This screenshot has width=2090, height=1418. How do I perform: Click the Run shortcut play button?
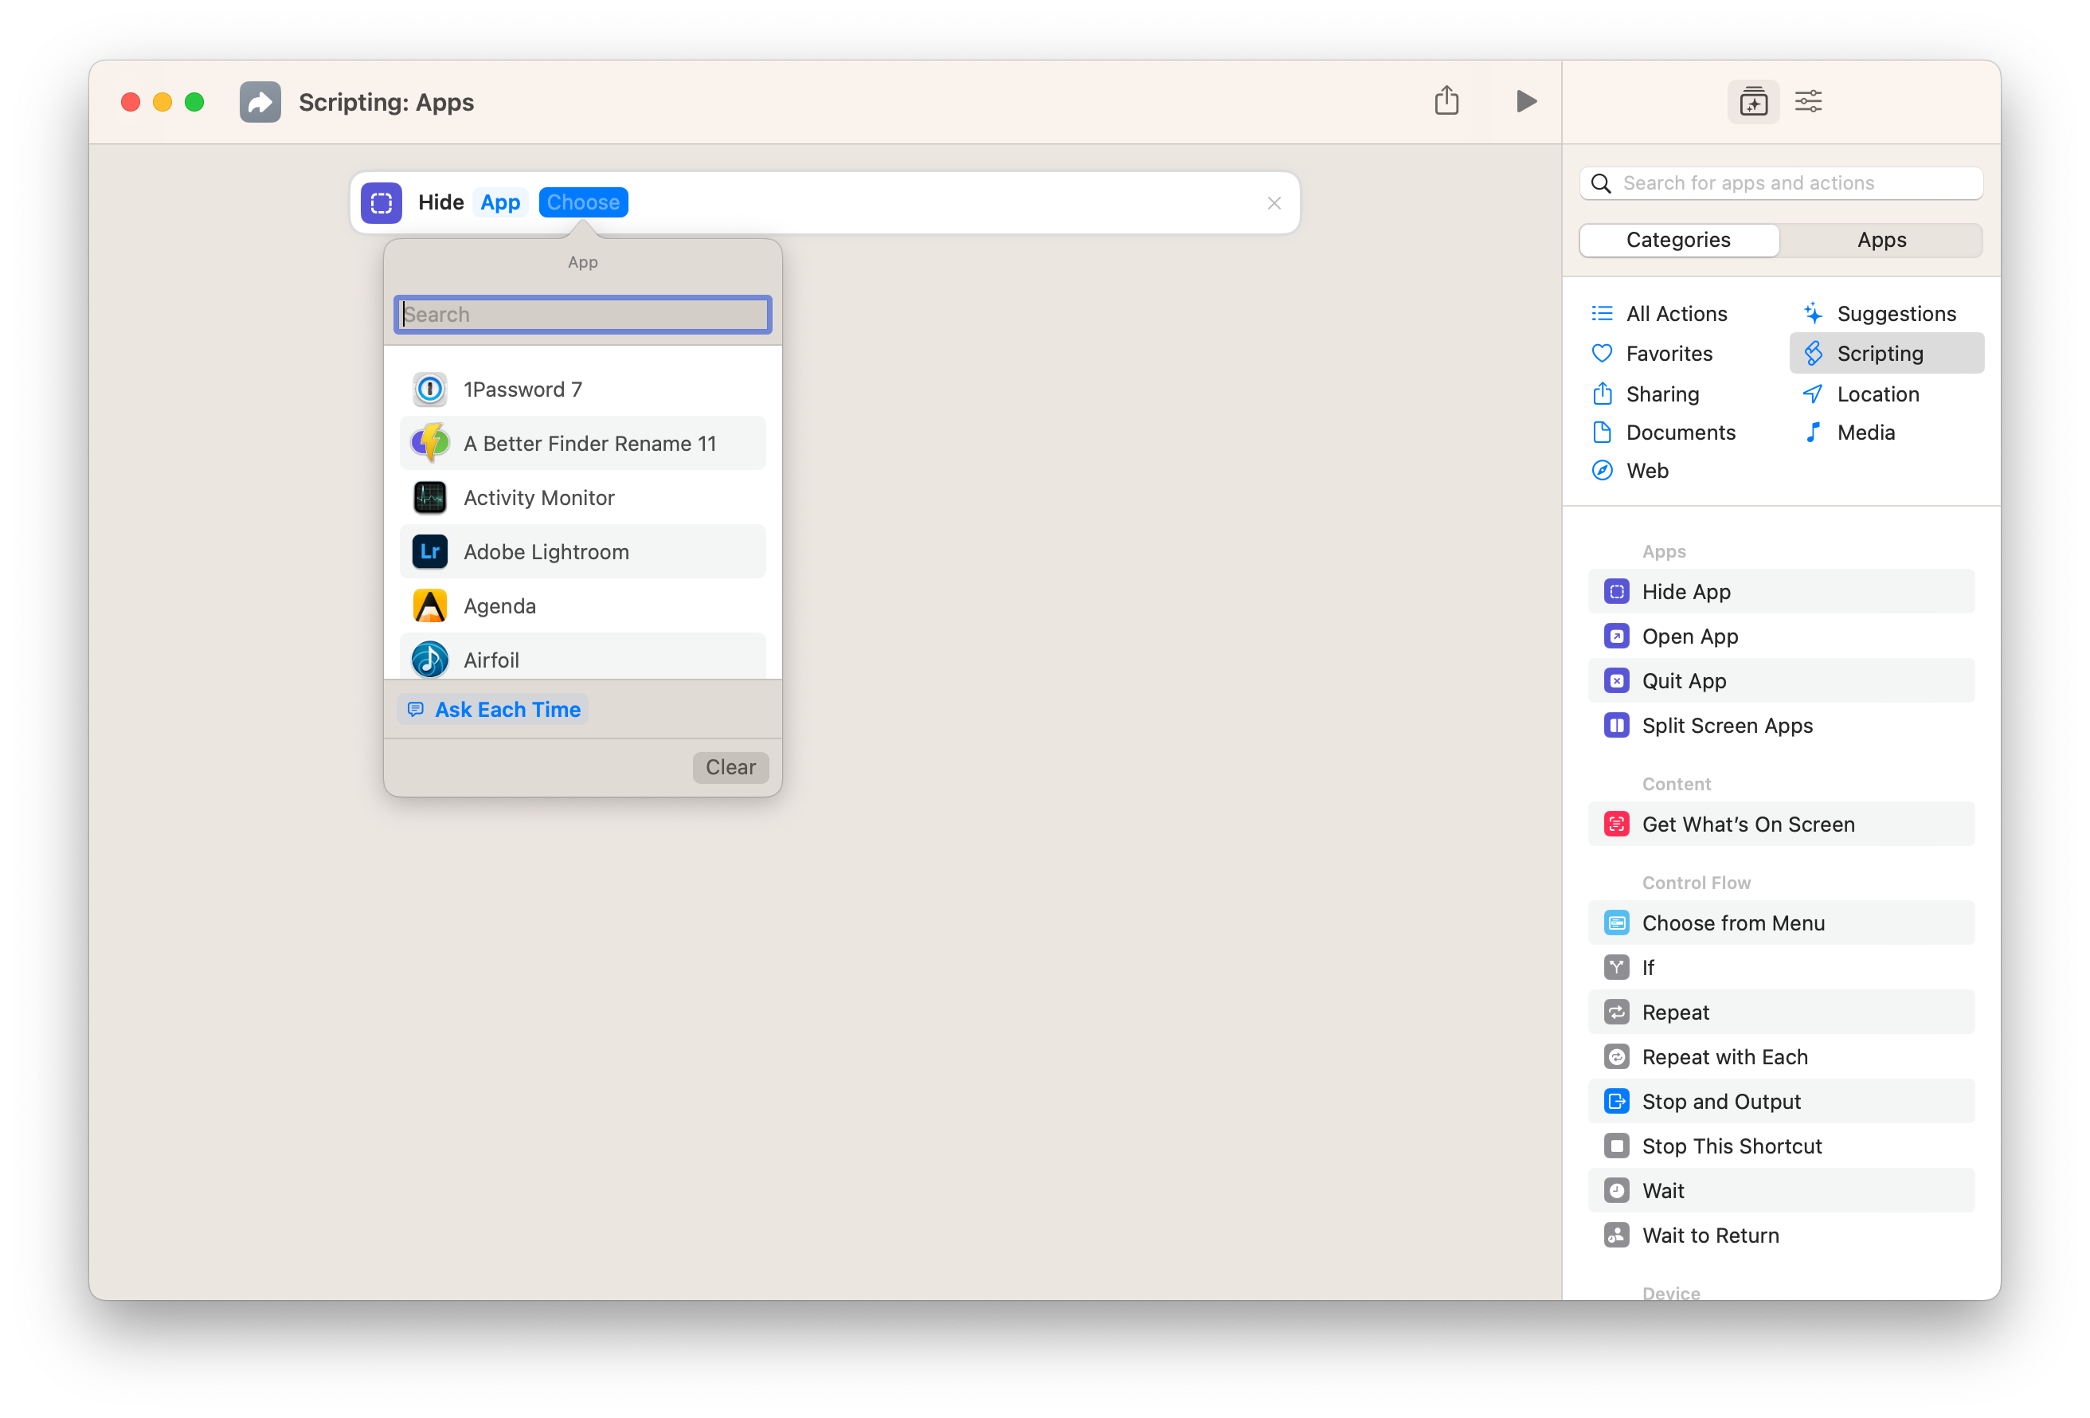(x=1525, y=101)
